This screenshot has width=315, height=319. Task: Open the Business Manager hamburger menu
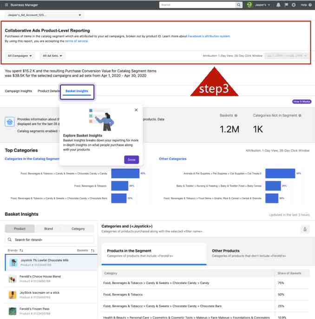[x=6, y=5]
